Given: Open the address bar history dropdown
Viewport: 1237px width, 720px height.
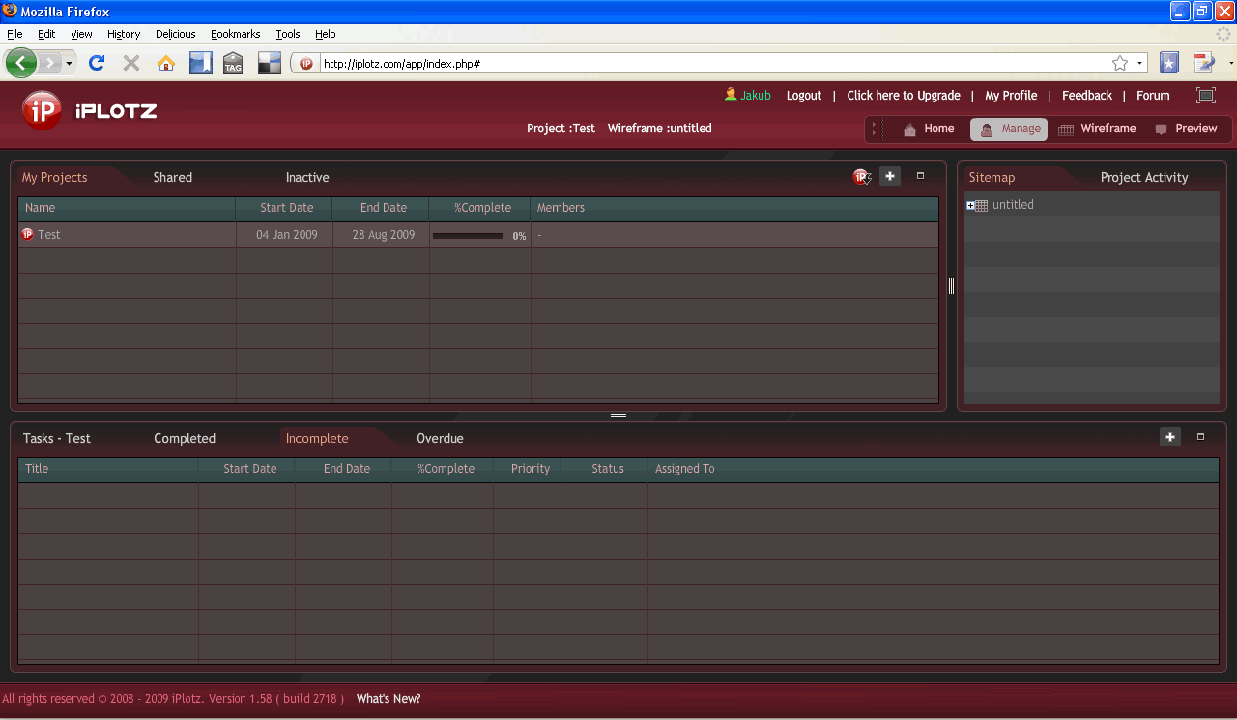Looking at the screenshot, I should 1139,63.
